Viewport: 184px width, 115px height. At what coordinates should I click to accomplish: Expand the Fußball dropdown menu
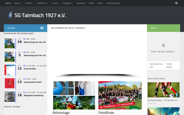point(29,3)
